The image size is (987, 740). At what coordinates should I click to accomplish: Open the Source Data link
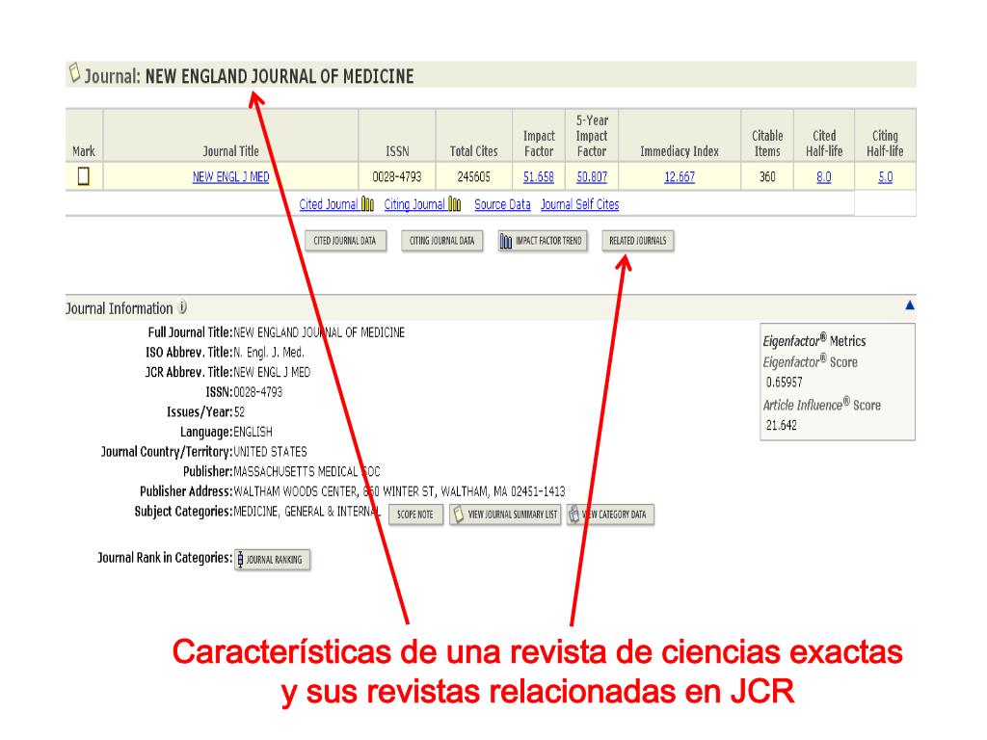(x=501, y=204)
